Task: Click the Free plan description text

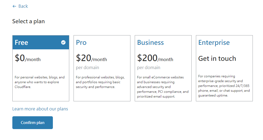Action: pos(39,82)
